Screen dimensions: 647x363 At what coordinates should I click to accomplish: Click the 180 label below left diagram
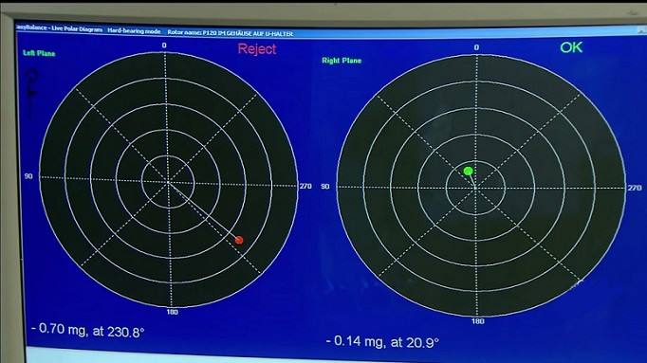(x=172, y=312)
